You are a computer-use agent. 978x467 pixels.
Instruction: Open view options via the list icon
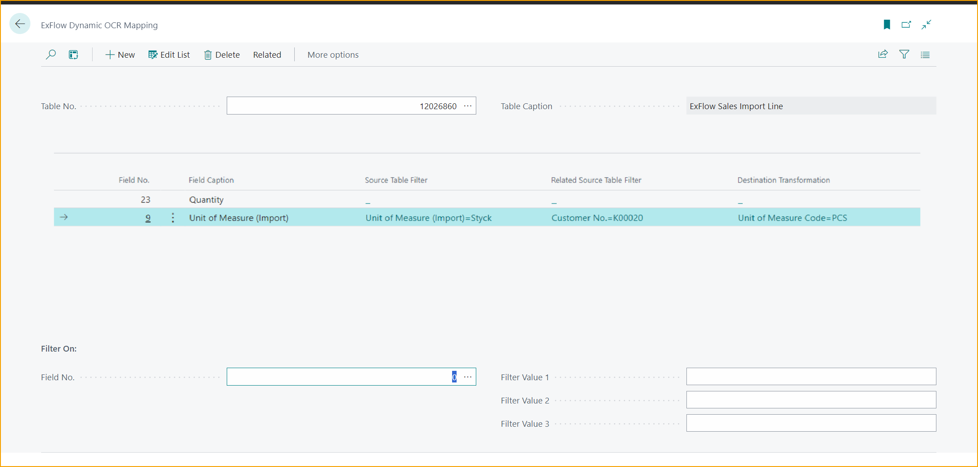925,55
